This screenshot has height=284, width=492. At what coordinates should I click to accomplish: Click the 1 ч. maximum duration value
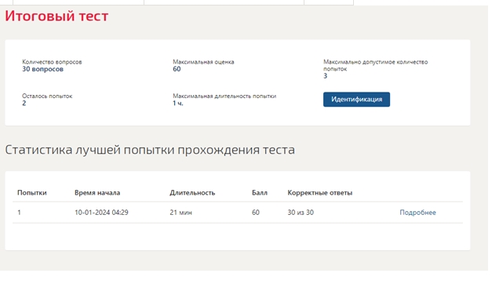pyautogui.click(x=178, y=104)
